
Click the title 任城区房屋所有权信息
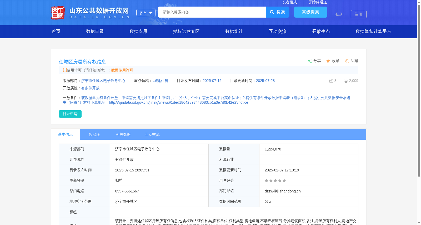click(82, 62)
